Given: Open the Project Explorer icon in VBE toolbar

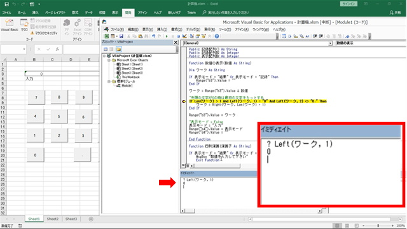Looking at the screenshot, I should click(x=191, y=36).
